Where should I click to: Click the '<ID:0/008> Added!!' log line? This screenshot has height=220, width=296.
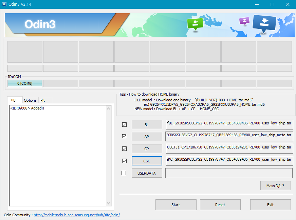tap(27, 108)
